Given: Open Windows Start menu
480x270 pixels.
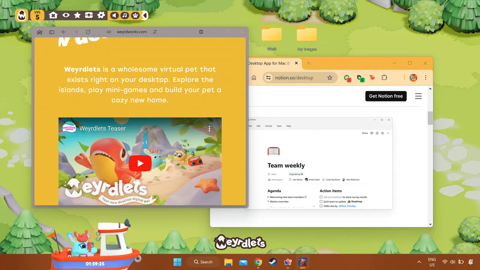Looking at the screenshot, I should [177, 262].
